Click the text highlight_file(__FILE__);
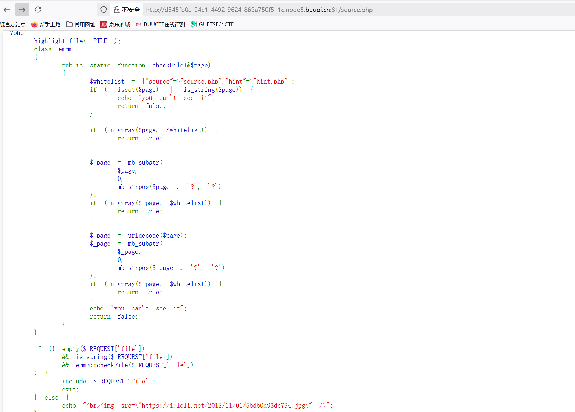Image resolution: width=575 pixels, height=412 pixels. [77, 41]
